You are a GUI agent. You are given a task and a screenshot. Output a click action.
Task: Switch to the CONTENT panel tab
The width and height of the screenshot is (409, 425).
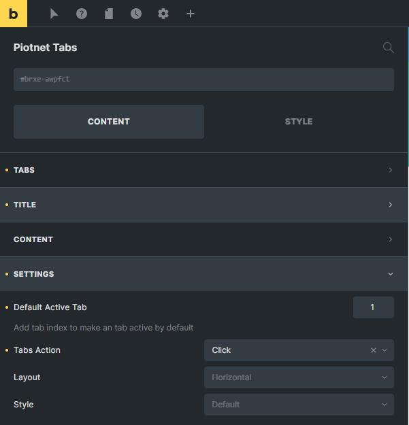click(109, 122)
